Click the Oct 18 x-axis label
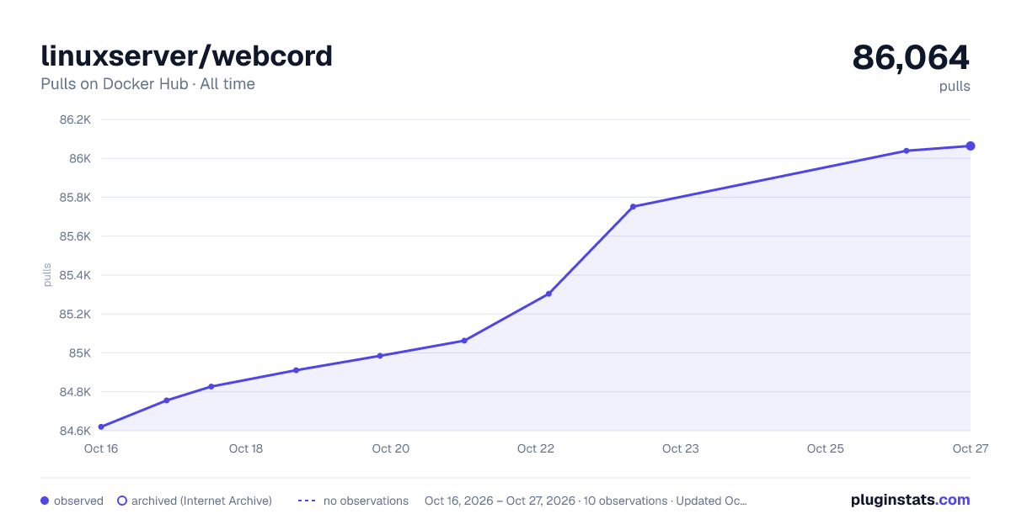 click(246, 448)
